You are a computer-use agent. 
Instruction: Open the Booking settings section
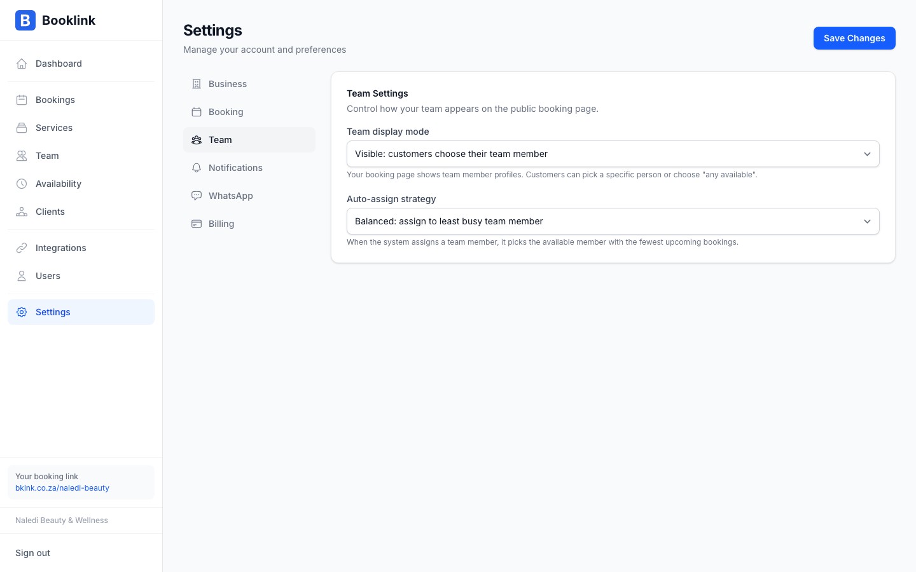(226, 112)
